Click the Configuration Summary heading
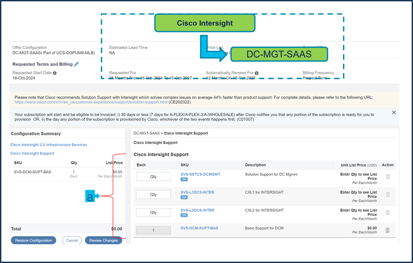Image resolution: width=413 pixels, height=263 pixels. (36, 134)
